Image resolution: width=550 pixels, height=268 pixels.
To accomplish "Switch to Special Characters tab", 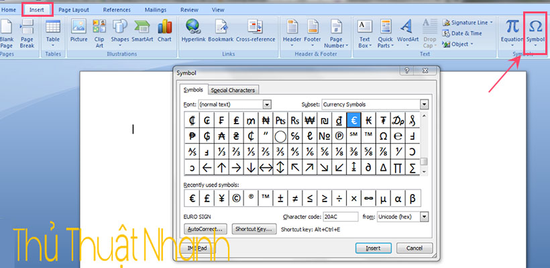I will coord(233,90).
